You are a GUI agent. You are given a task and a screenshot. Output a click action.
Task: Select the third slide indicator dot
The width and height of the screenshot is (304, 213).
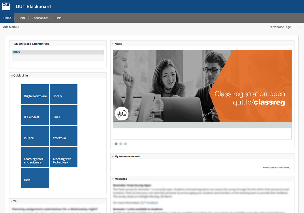125,144
